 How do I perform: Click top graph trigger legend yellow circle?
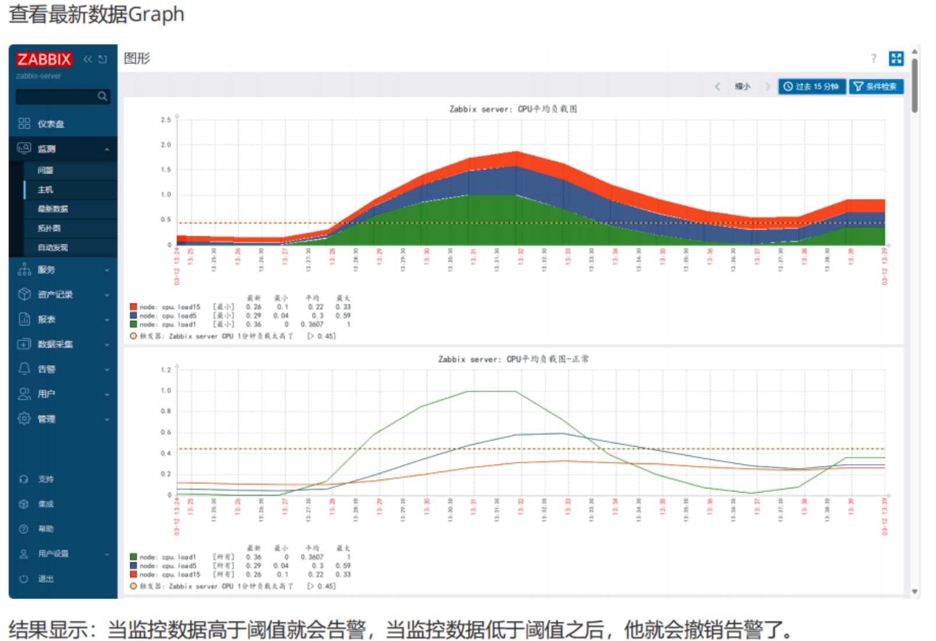133,336
